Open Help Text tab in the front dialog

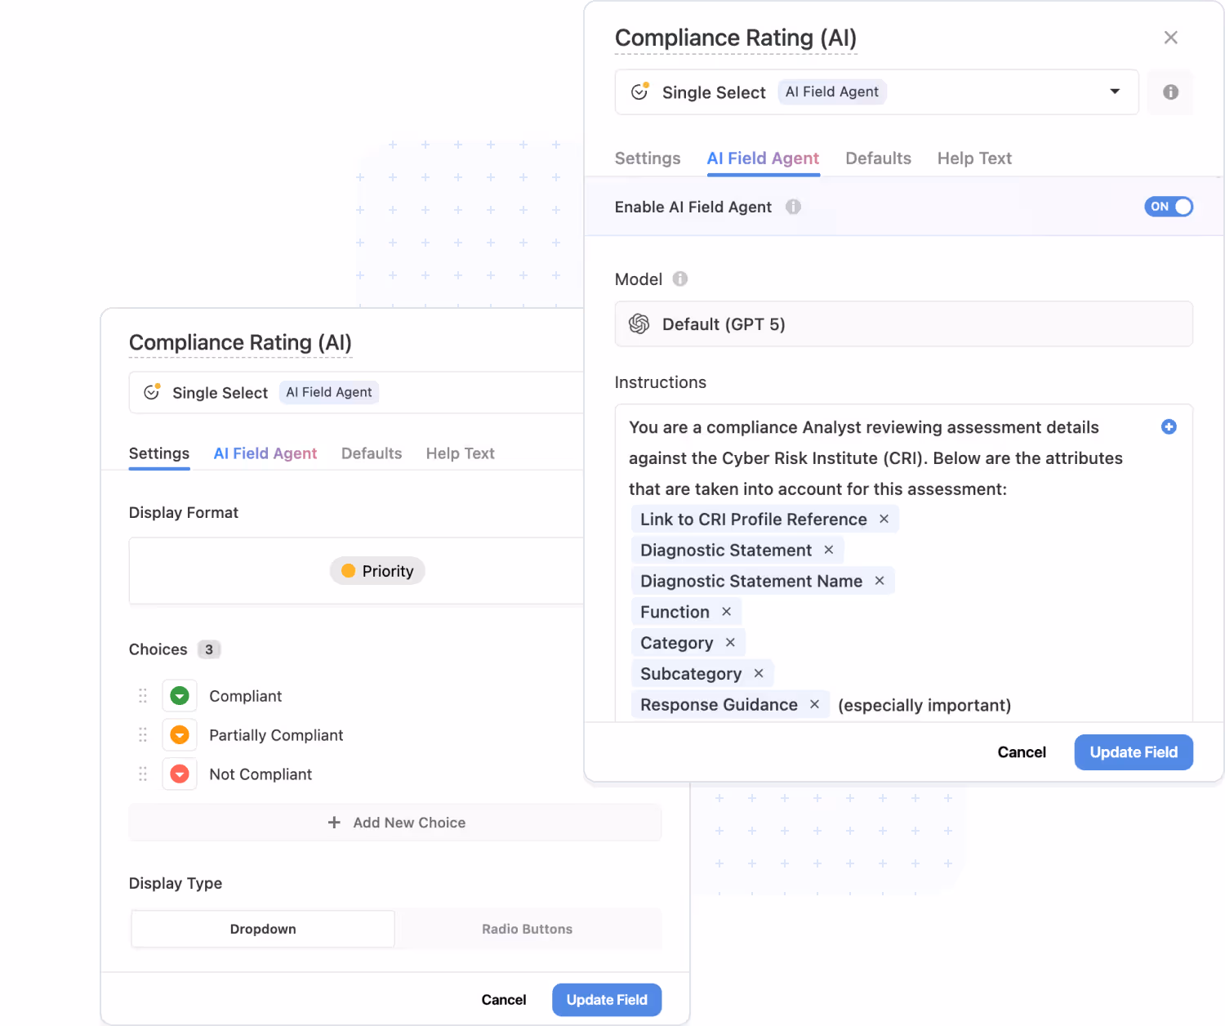[x=974, y=158]
